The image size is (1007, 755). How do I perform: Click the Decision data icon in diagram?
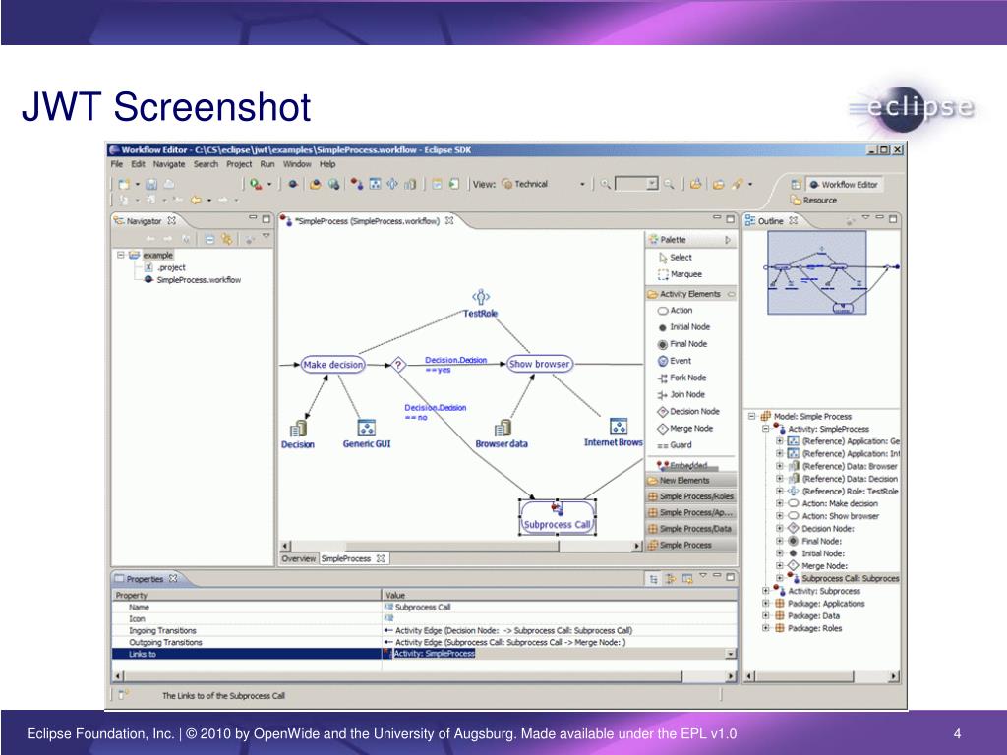coord(298,429)
